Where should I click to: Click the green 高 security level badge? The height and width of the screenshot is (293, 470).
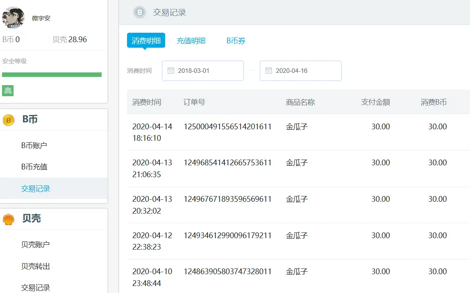point(8,91)
